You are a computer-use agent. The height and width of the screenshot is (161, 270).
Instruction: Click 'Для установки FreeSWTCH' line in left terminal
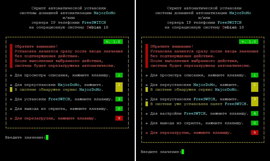[x=61, y=99]
